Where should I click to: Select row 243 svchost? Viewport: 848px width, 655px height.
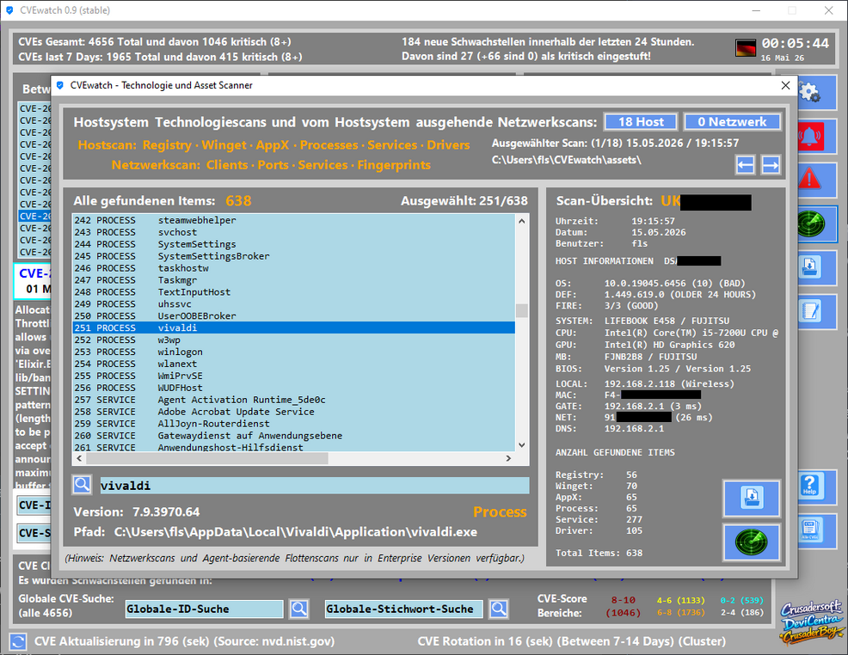[x=293, y=232]
